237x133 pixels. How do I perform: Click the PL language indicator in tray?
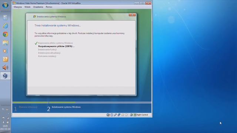[x=3, y=109]
